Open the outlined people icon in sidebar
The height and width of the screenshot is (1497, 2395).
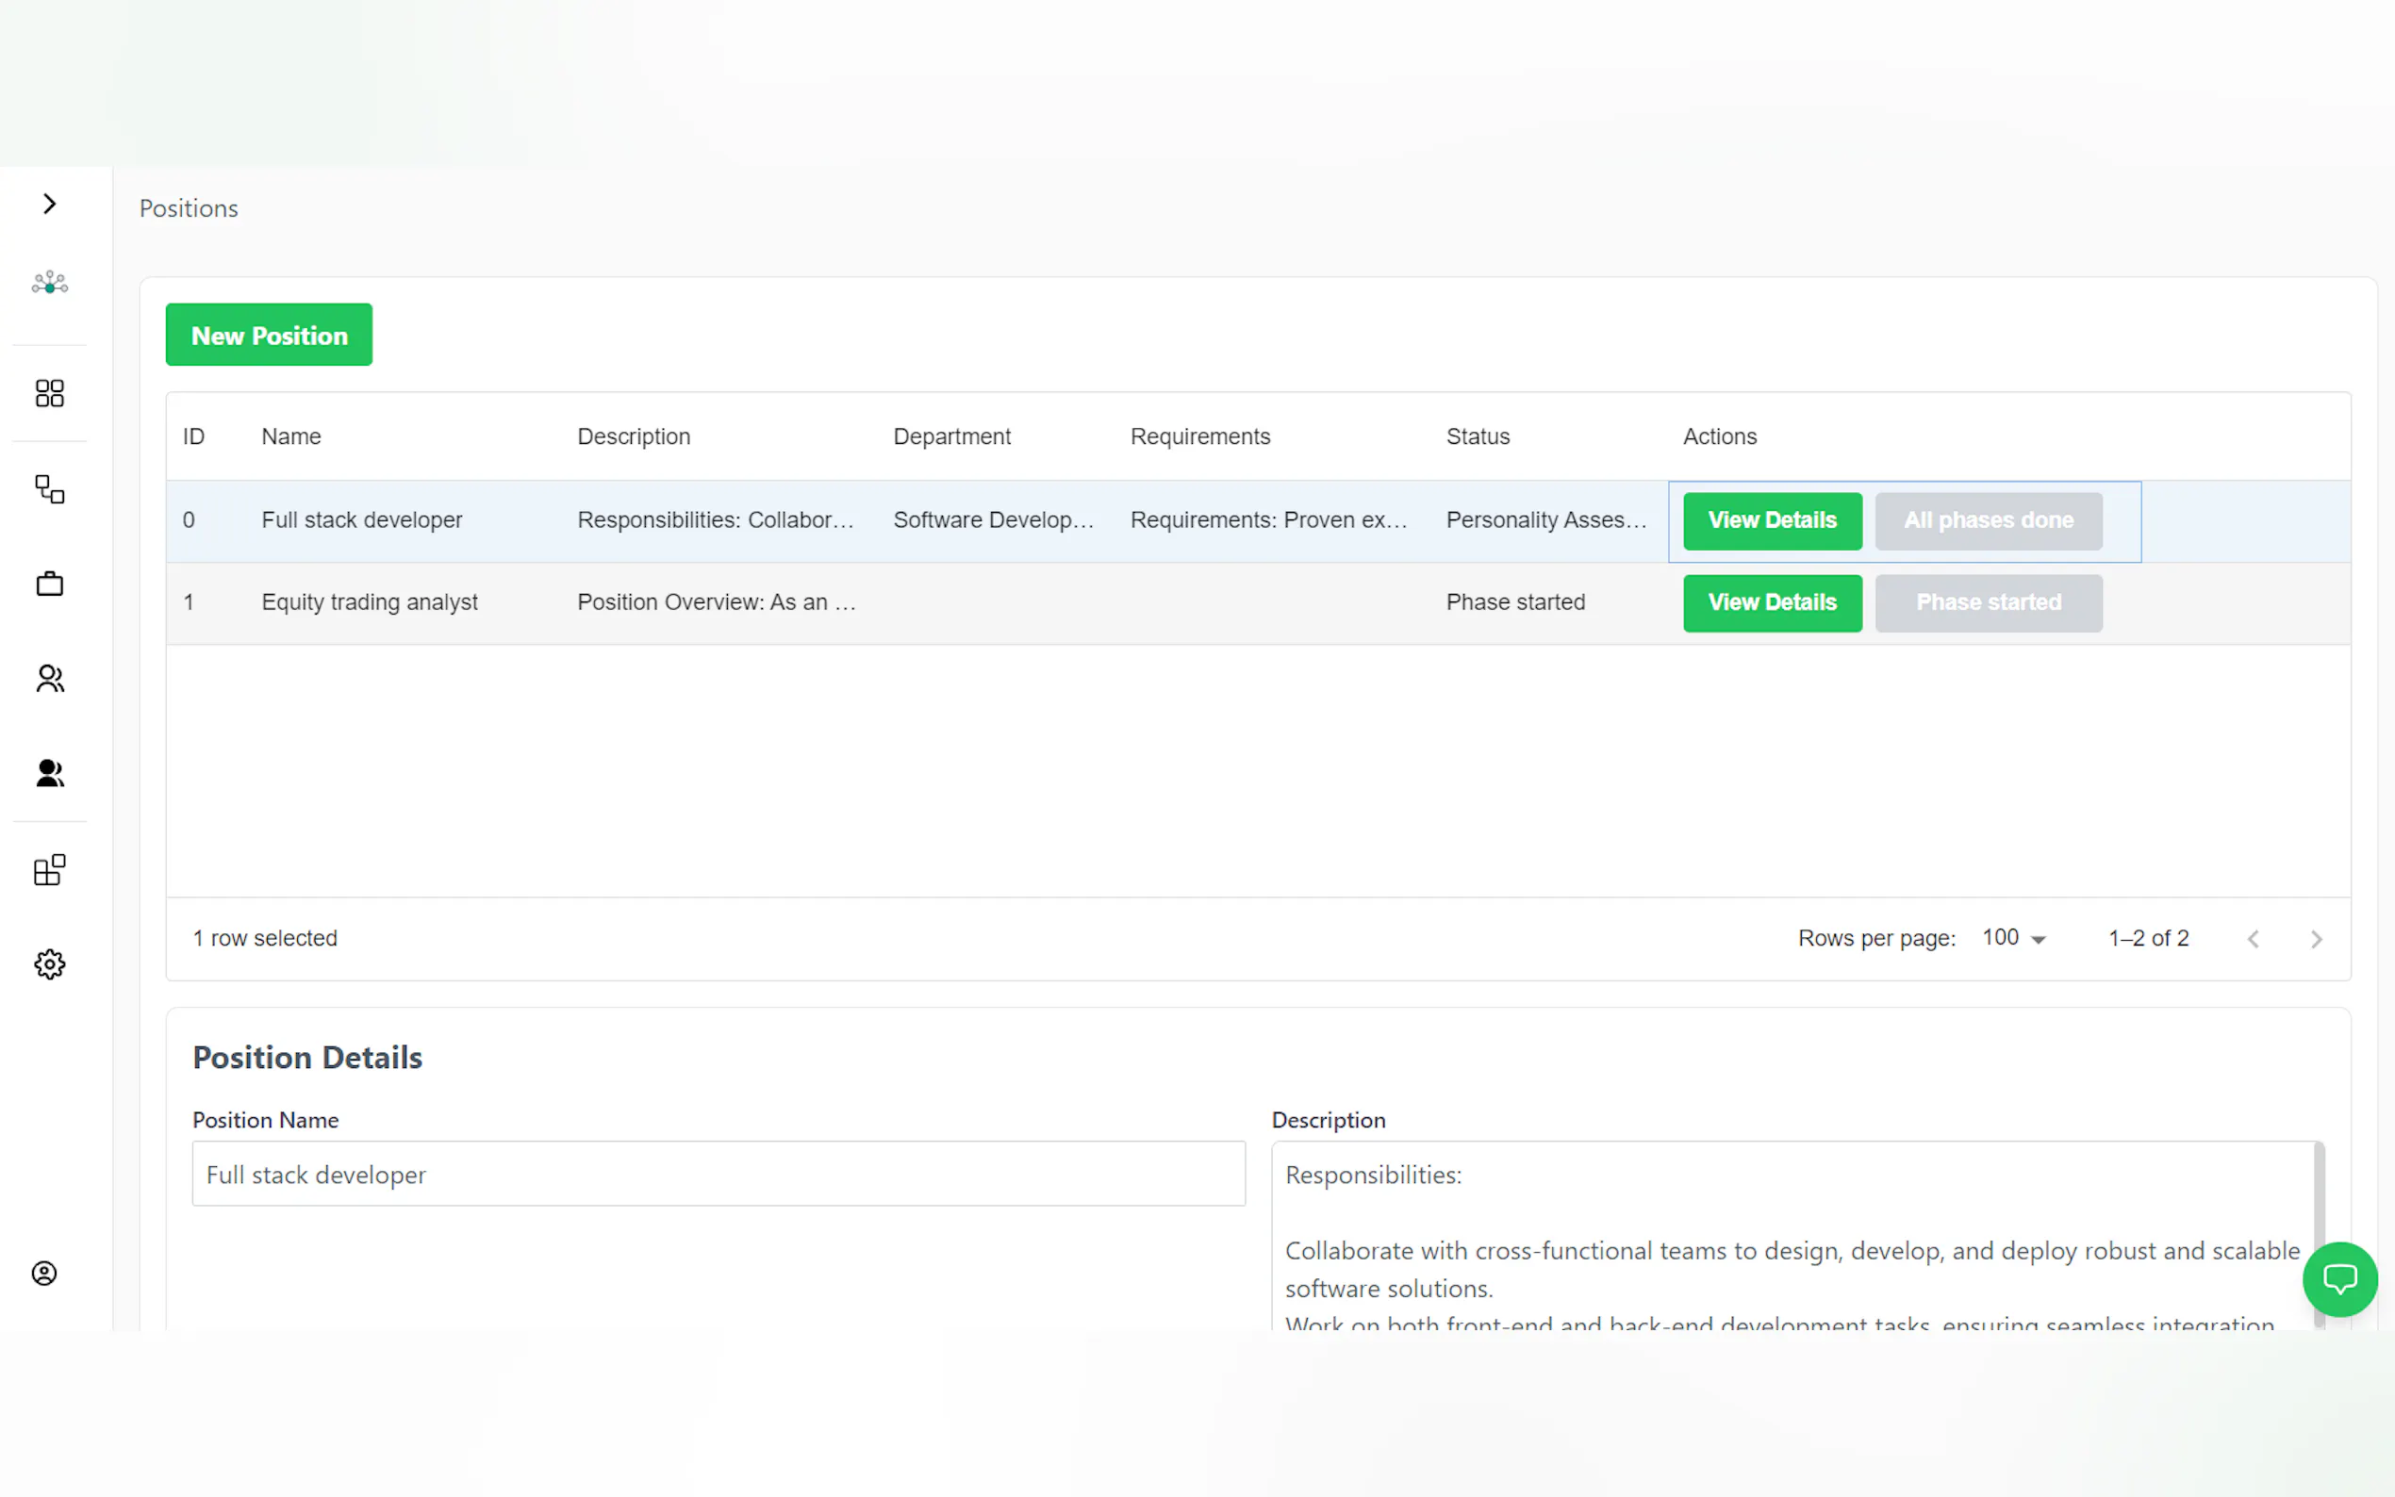50,678
